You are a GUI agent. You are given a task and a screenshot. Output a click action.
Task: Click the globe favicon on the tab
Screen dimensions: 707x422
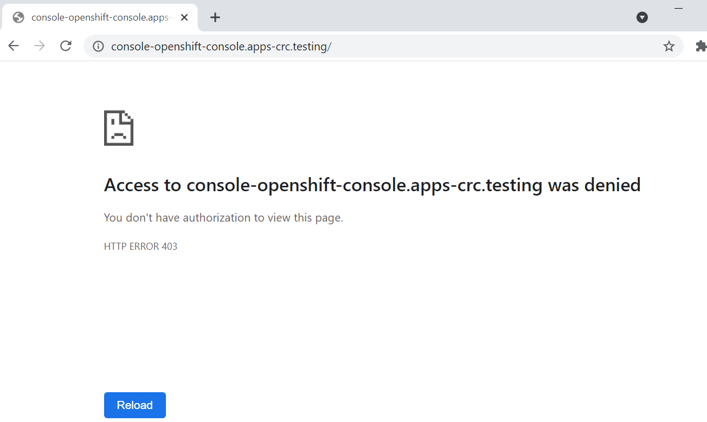tap(18, 17)
